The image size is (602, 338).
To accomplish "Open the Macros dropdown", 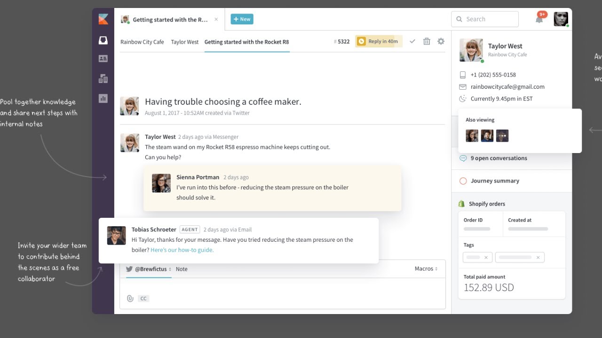I will click(426, 269).
